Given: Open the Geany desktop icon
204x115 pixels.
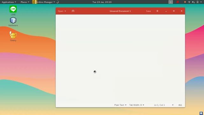Looking at the screenshot, I should (x=13, y=36).
